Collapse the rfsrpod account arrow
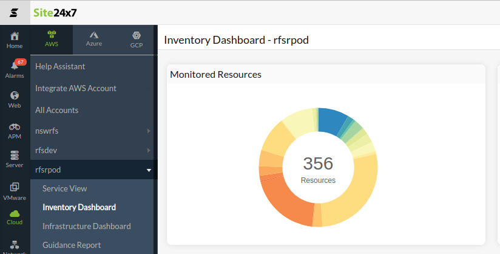Viewport: 500px width, 254px height. pos(149,170)
